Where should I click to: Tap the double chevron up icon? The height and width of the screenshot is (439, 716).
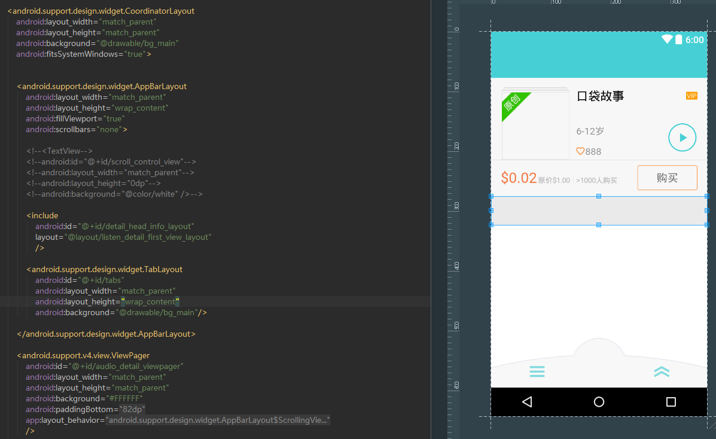[662, 371]
